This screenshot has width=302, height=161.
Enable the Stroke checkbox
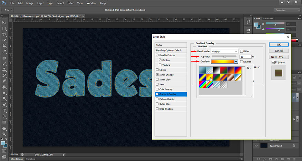pos(157,70)
